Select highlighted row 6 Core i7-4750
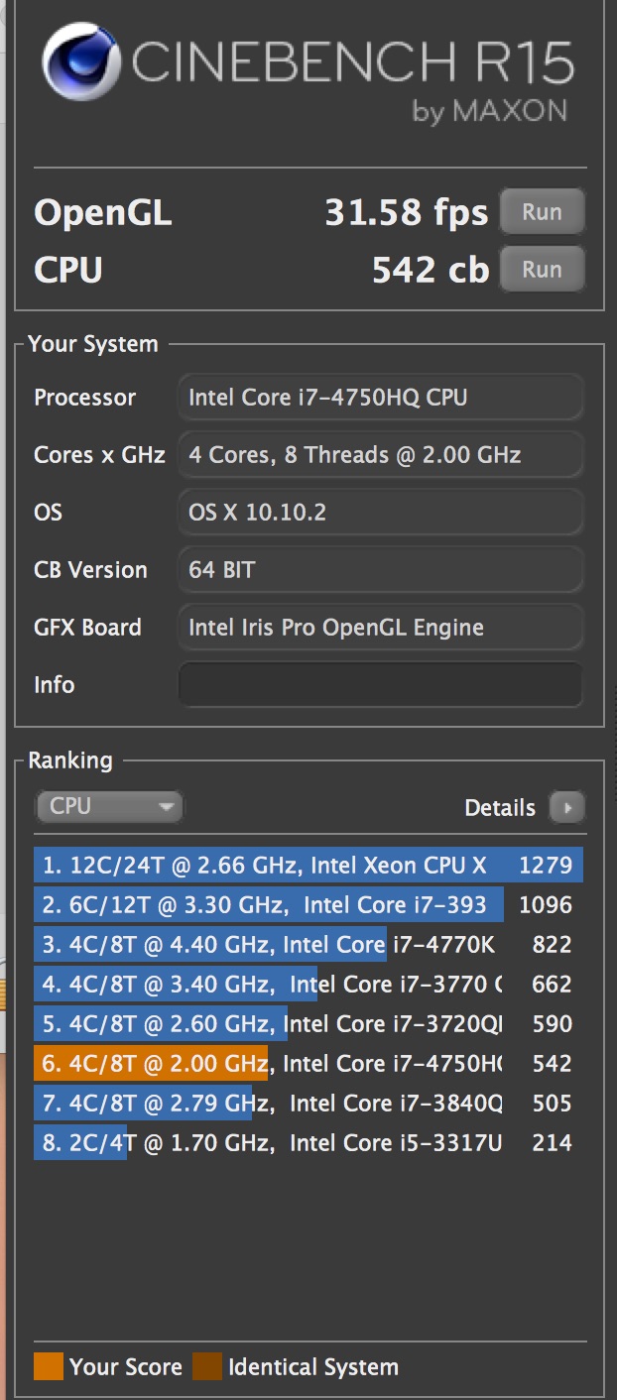This screenshot has height=1400, width=617. pos(308,1063)
